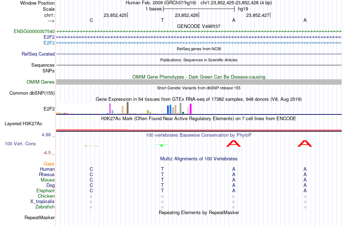Screen dimensions: 342x226
Task: Click the tall gray GTEx expression bar
Action: (181, 108)
